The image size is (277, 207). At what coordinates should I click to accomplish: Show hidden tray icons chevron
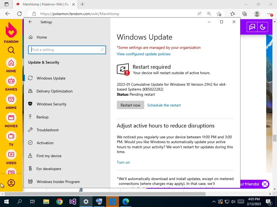tap(214, 202)
